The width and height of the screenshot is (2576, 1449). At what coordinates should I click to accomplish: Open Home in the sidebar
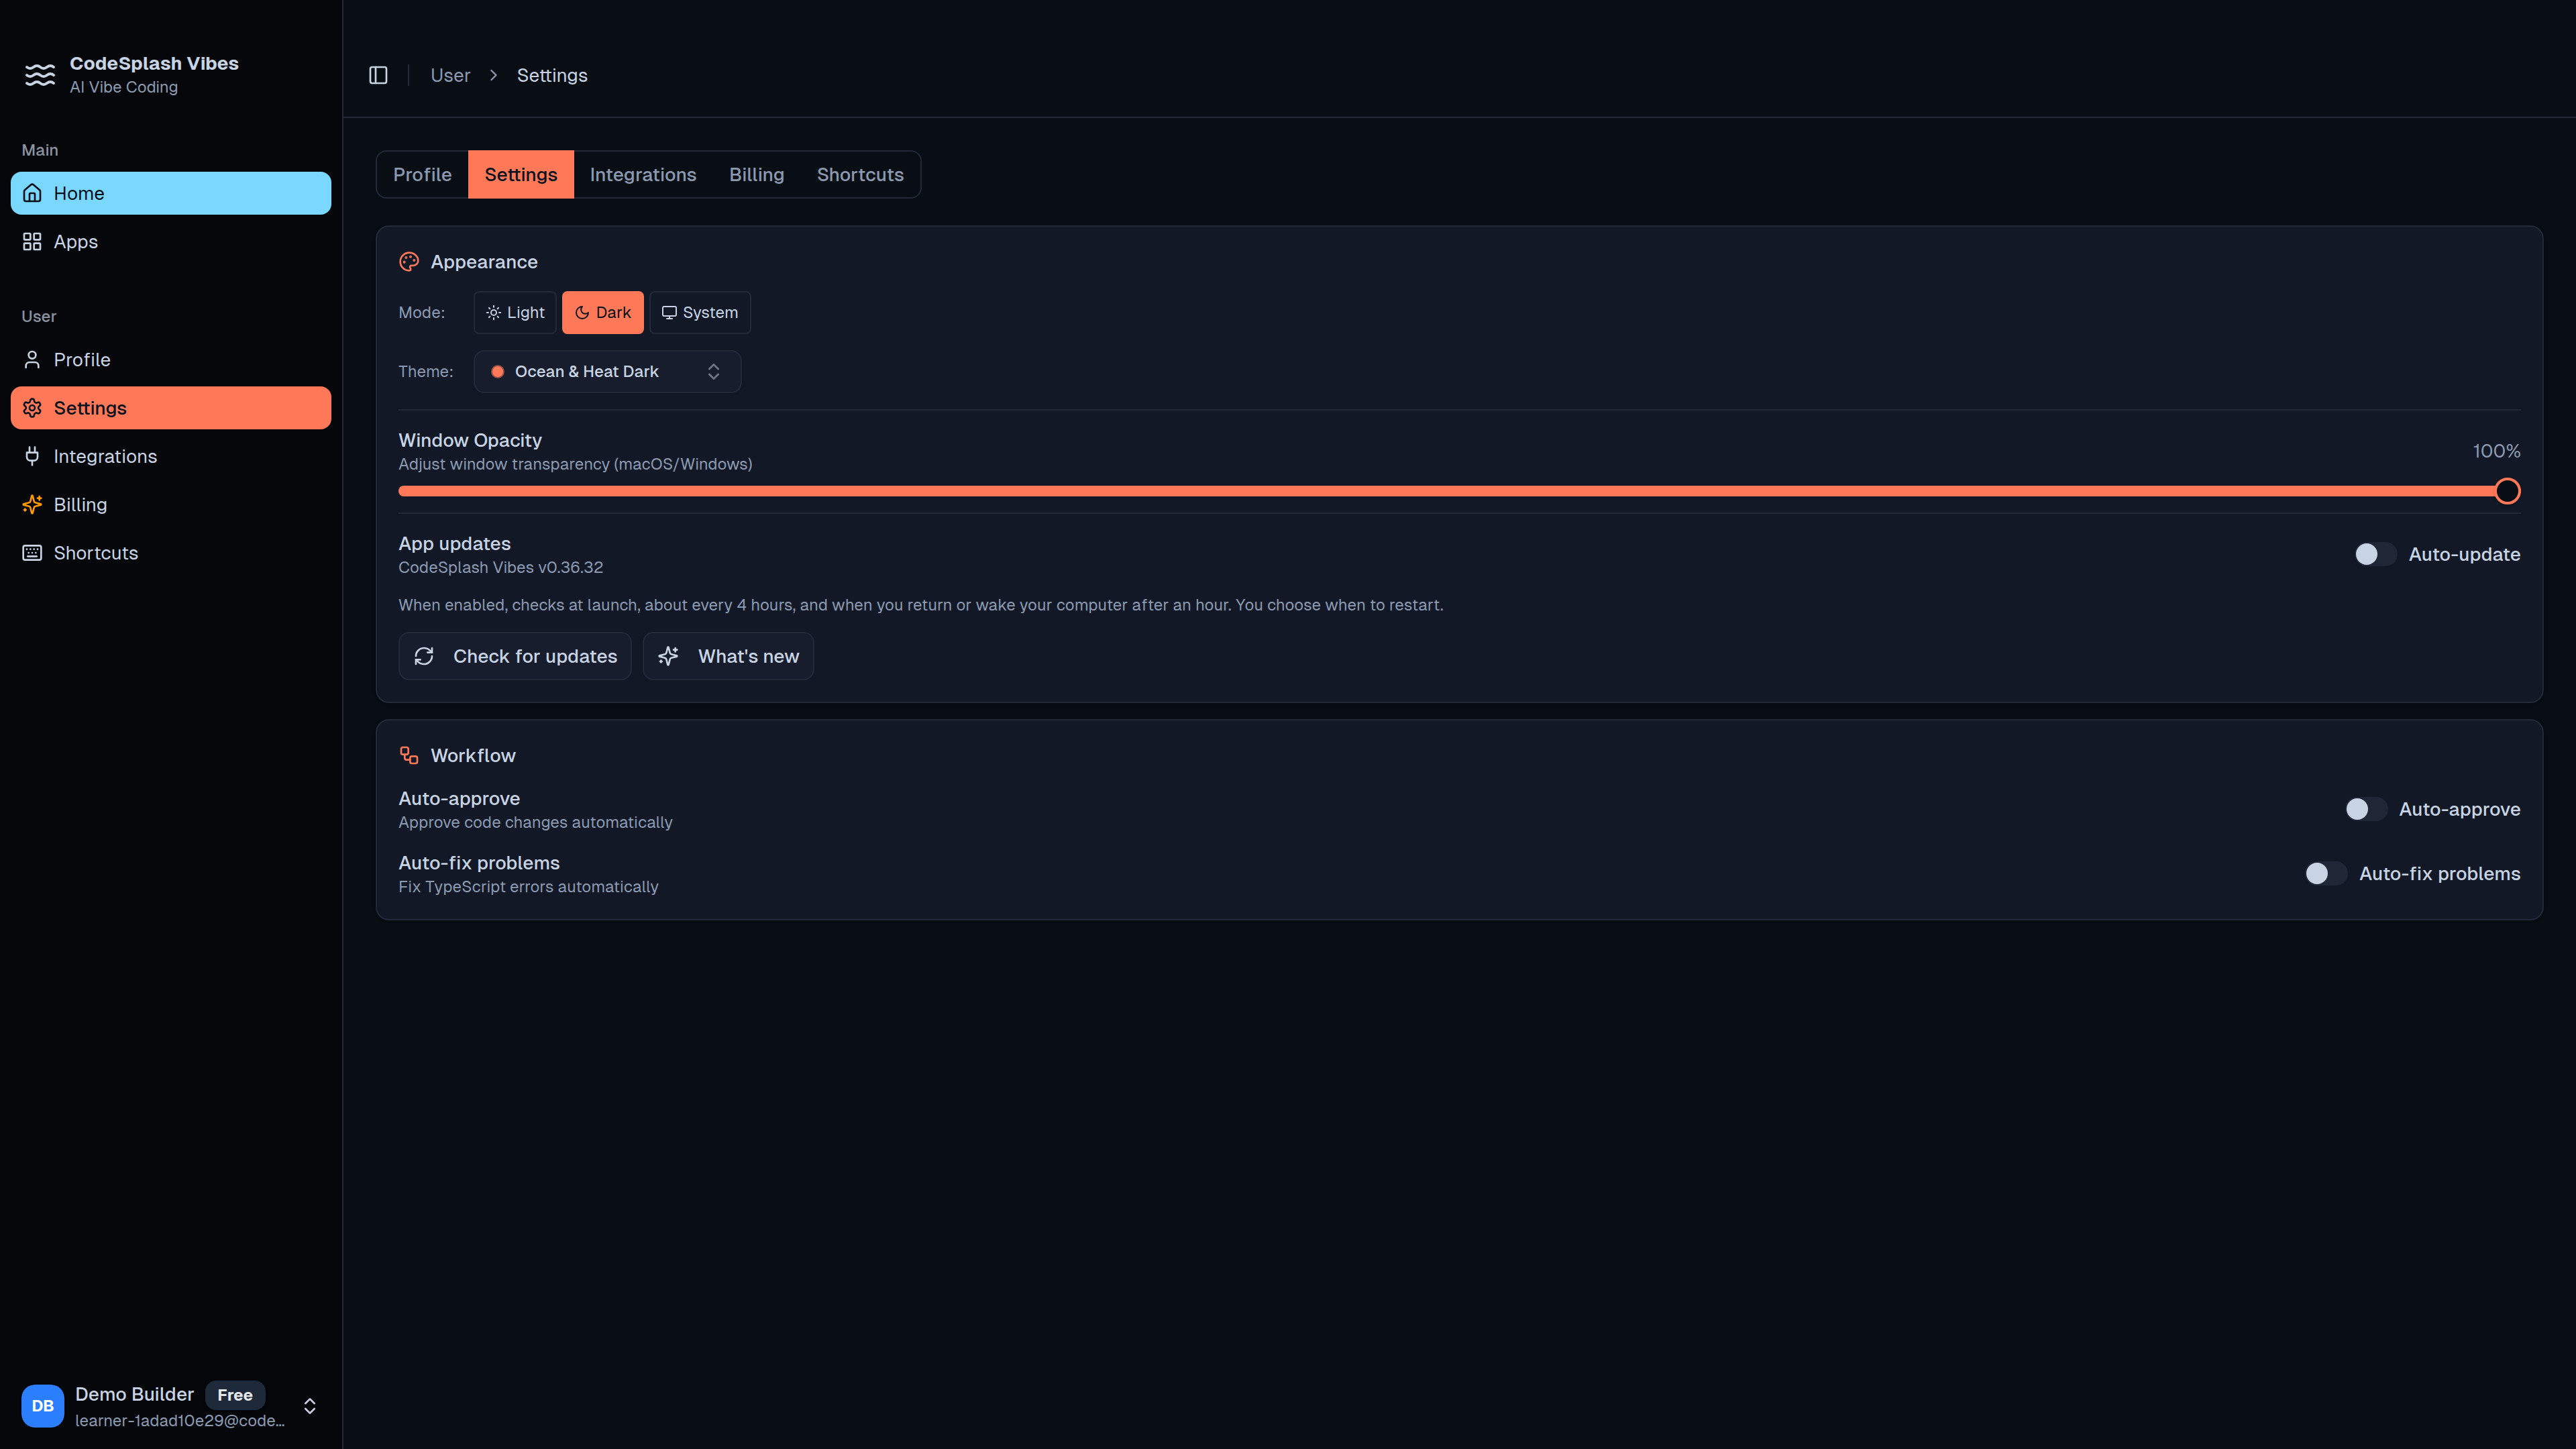click(171, 193)
